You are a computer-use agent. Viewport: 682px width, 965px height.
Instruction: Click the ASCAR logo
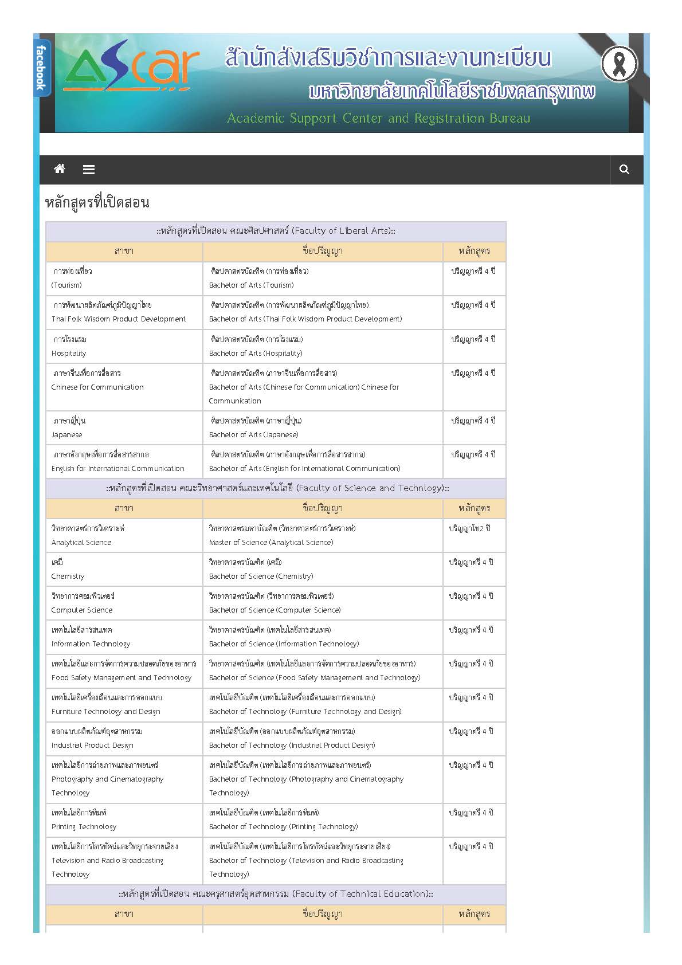click(131, 70)
